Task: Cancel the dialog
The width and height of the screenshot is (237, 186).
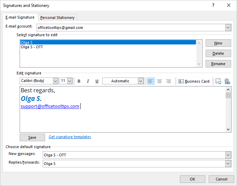Action: tap(221, 179)
